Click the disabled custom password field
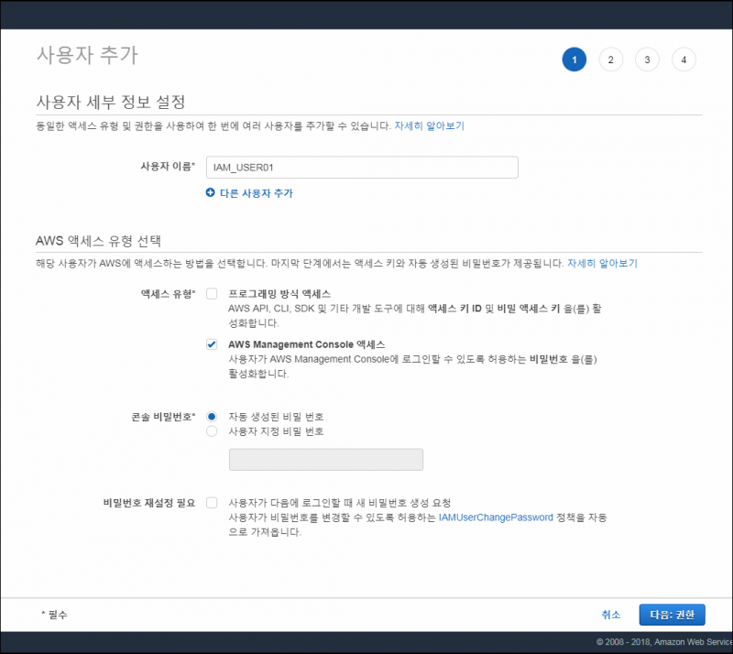Viewport: 733px width, 654px height. click(x=326, y=460)
